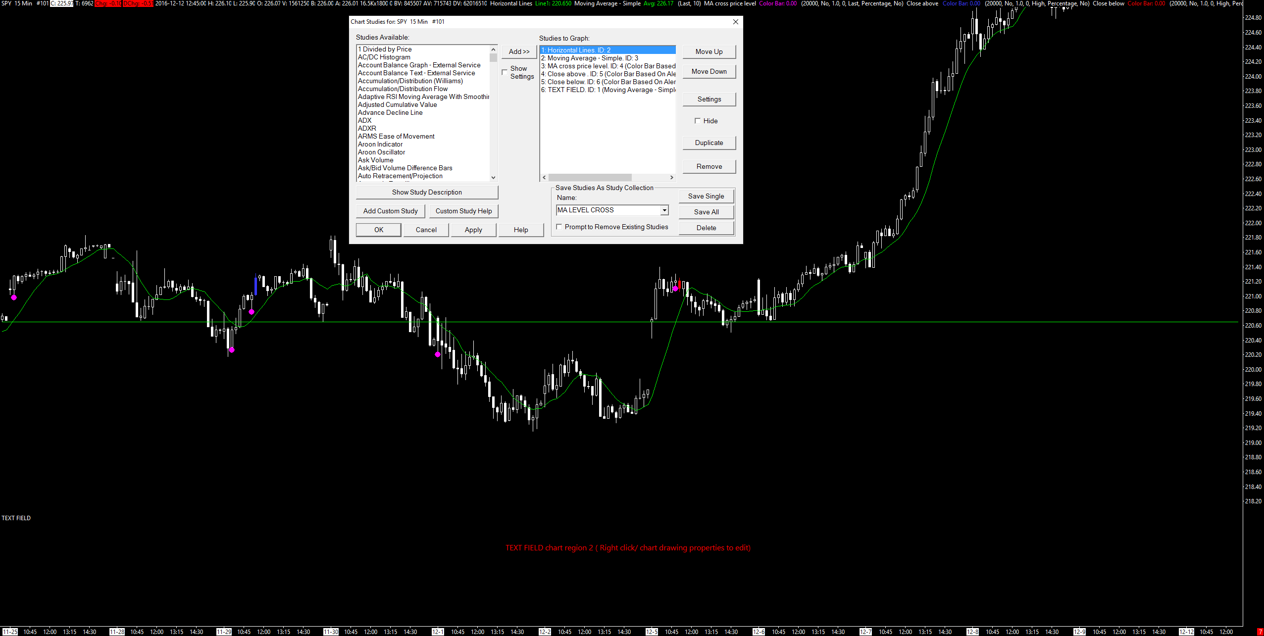The width and height of the screenshot is (1264, 636).
Task: Check Prompt to Remove Existing Studies
Action: click(559, 227)
